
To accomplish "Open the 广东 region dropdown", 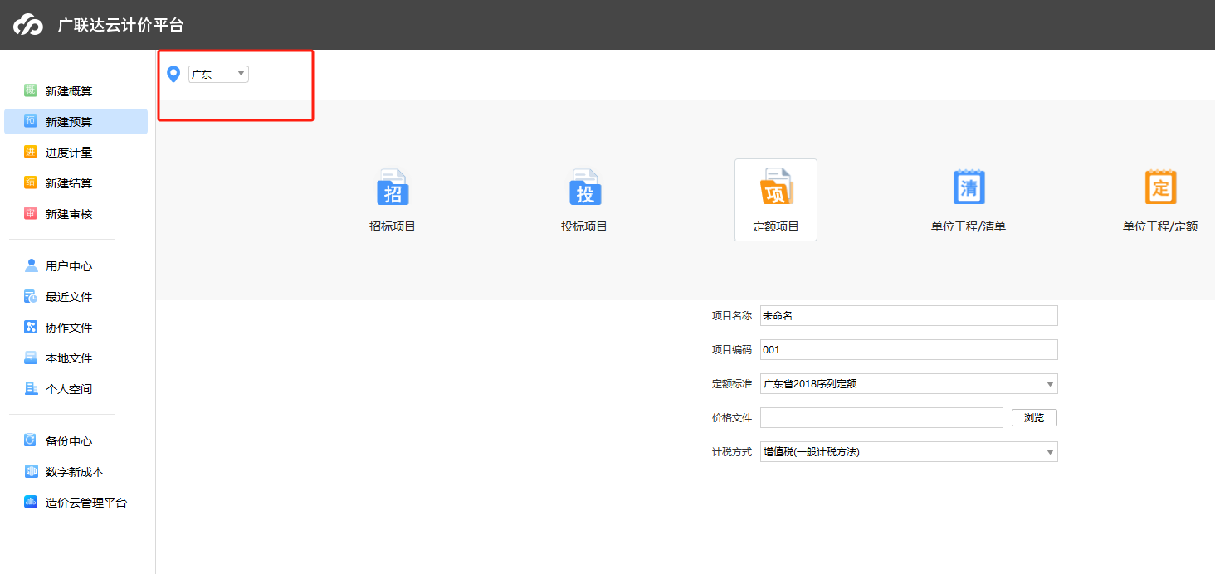I will coord(218,74).
